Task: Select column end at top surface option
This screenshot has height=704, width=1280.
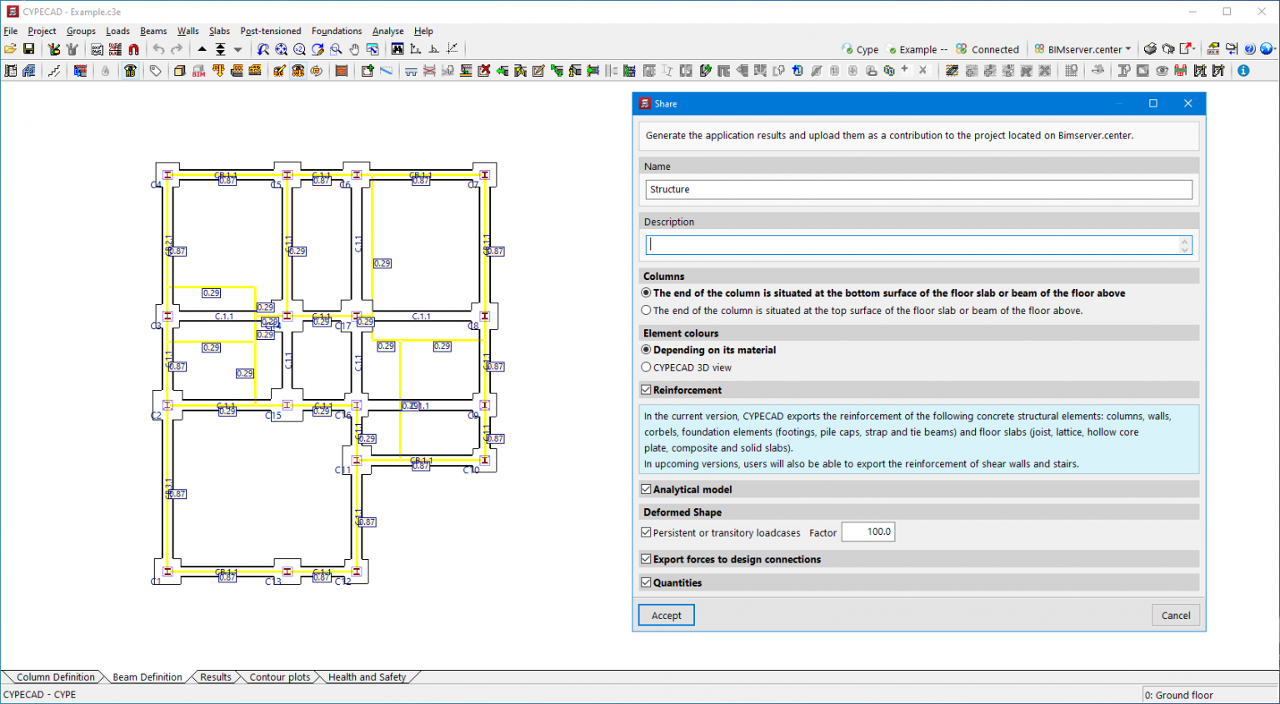Action: click(646, 310)
